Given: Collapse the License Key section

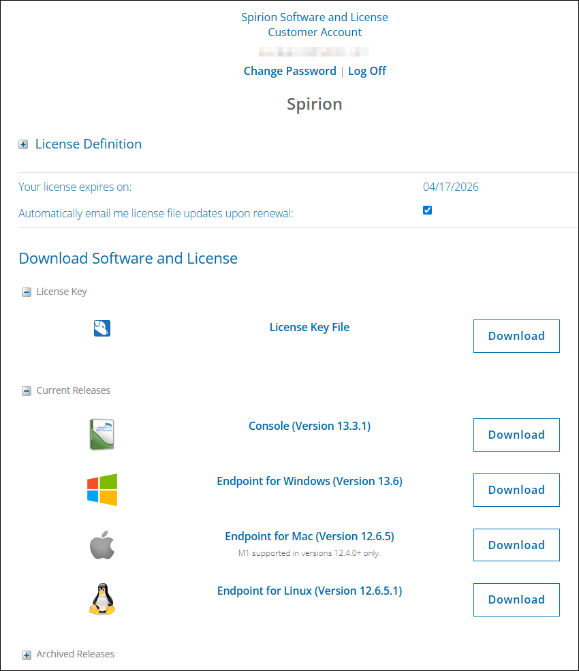Looking at the screenshot, I should (x=27, y=292).
